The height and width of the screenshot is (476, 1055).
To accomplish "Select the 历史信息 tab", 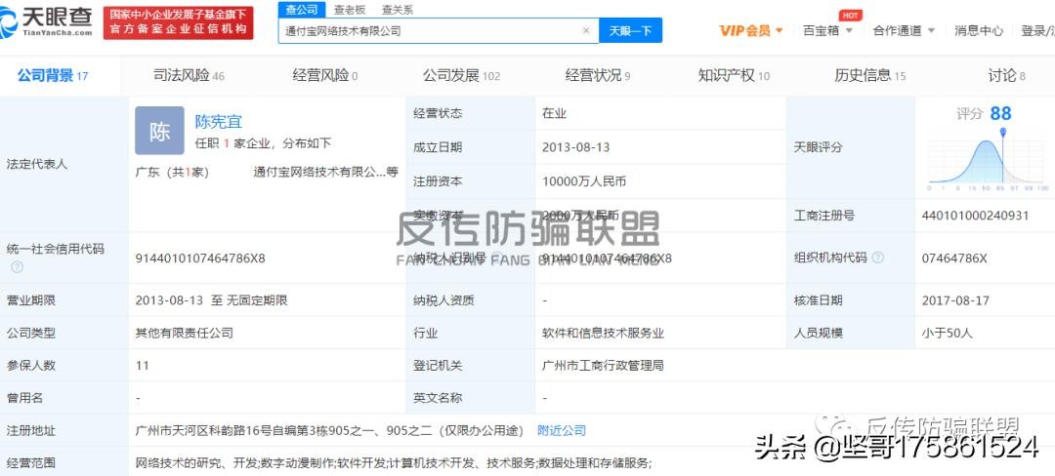I will (x=870, y=76).
